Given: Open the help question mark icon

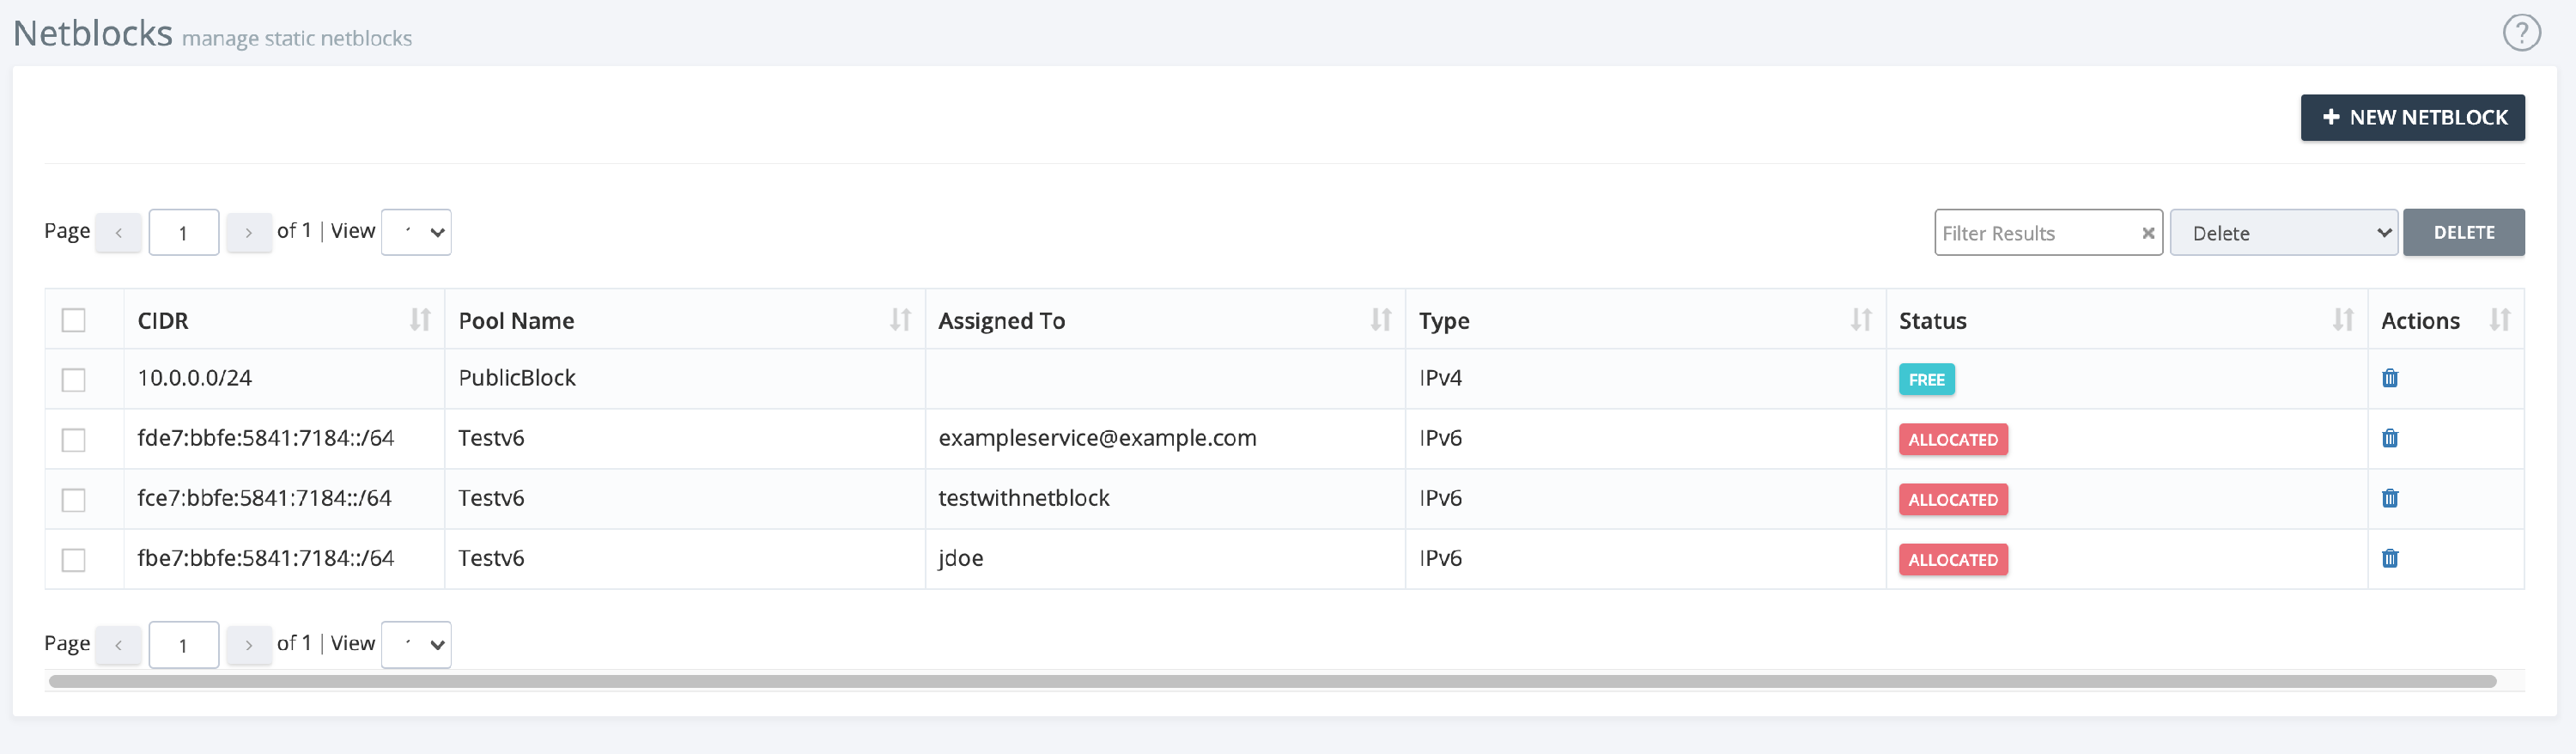Looking at the screenshot, I should tap(2521, 33).
